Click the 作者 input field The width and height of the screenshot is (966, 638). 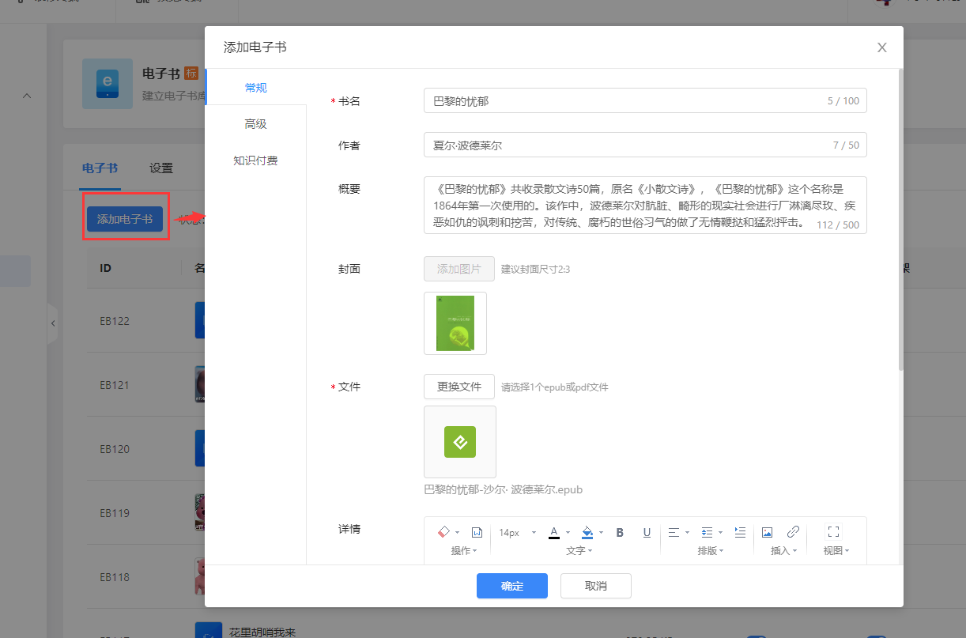tap(645, 145)
